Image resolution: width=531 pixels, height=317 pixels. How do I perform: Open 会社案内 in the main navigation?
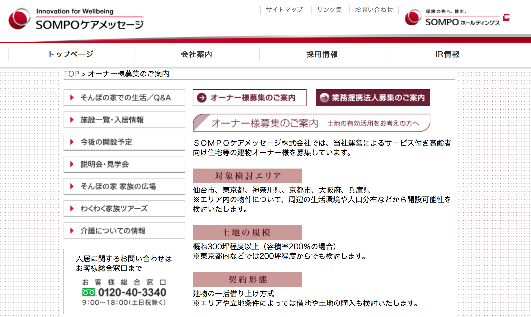click(x=196, y=54)
